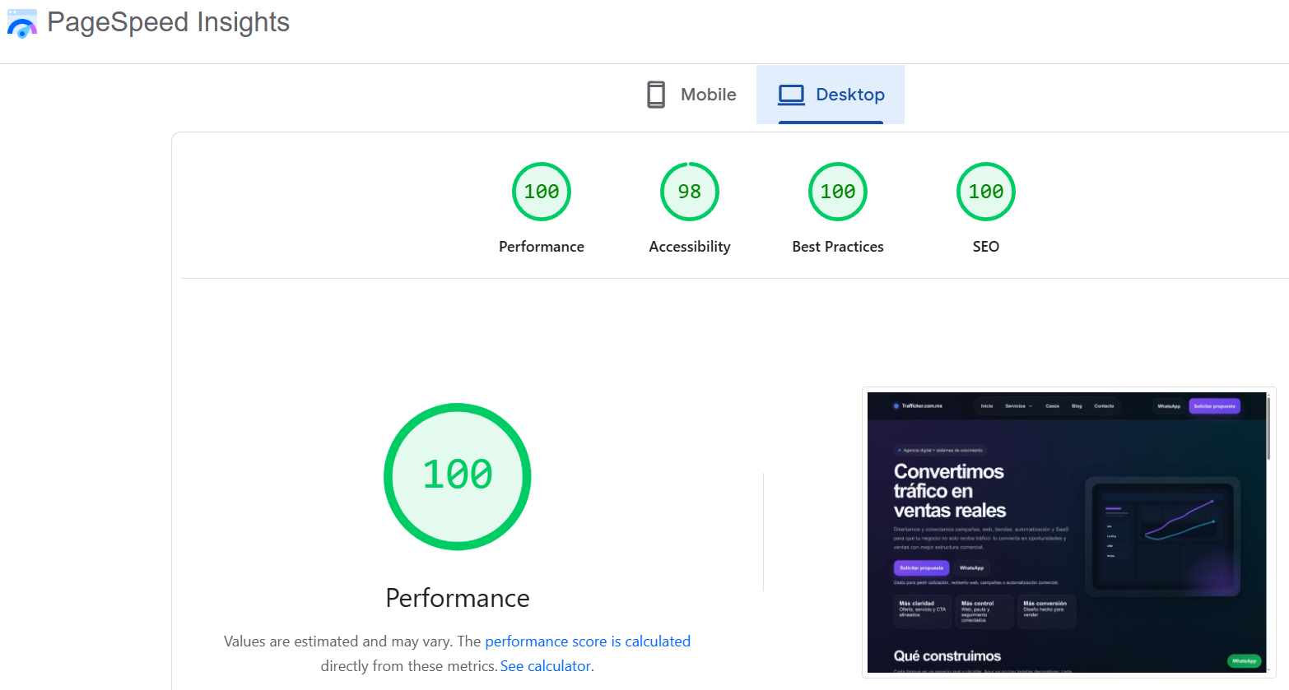Viewport: 1289px width, 690px height.
Task: Click the mobile phone icon
Action: tap(655, 94)
